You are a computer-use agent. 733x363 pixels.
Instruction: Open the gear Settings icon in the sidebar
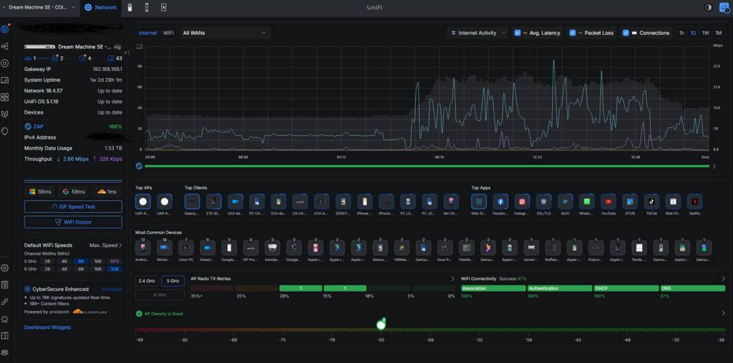click(x=5, y=268)
